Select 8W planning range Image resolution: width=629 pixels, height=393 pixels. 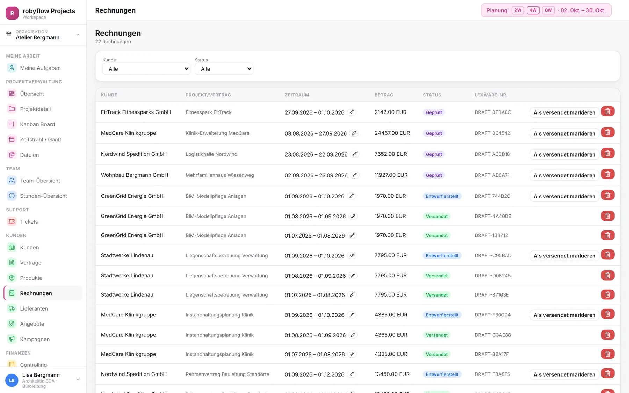pos(549,10)
